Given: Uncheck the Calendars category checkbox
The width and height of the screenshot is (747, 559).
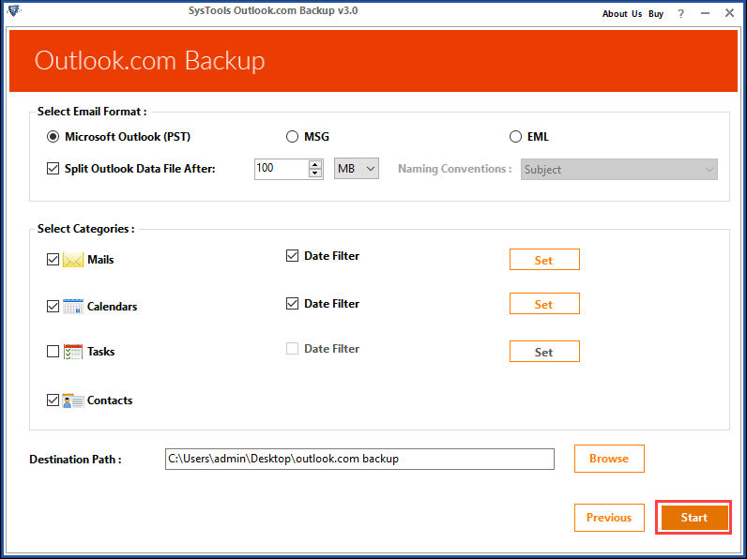Looking at the screenshot, I should tap(53, 306).
